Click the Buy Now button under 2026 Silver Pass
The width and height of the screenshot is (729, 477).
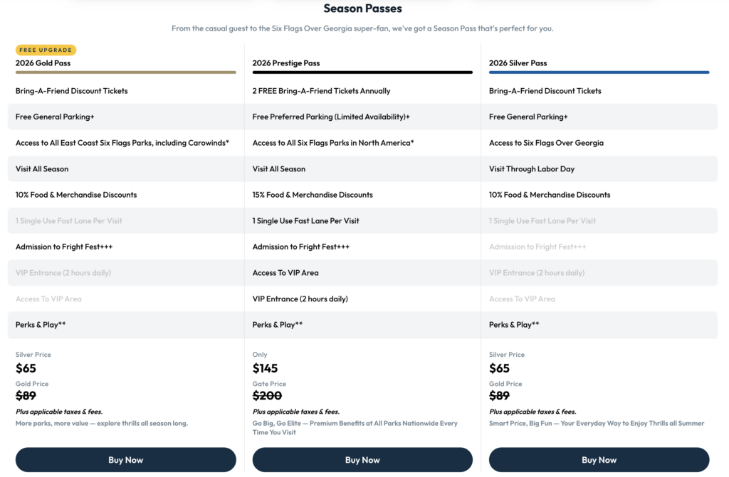[x=599, y=459]
